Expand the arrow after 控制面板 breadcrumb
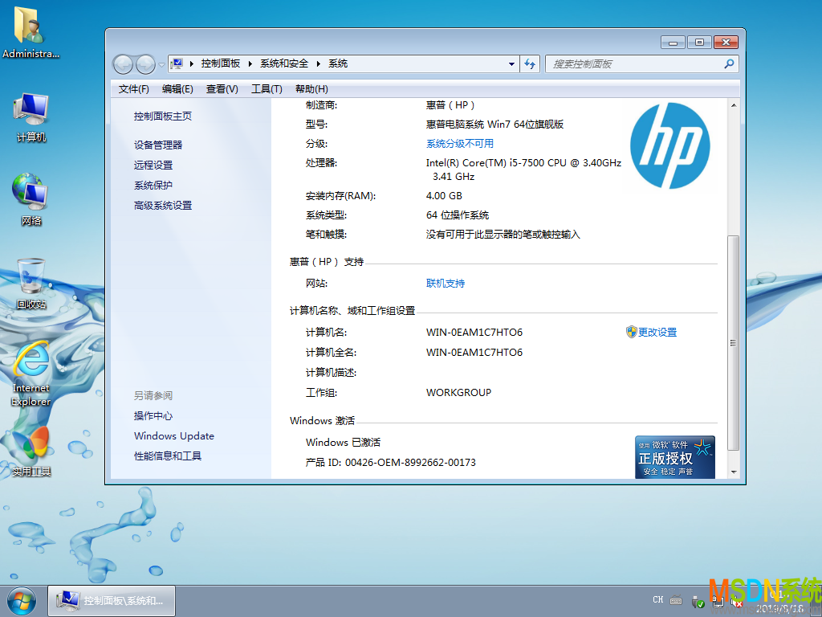The image size is (822, 617). (x=250, y=64)
